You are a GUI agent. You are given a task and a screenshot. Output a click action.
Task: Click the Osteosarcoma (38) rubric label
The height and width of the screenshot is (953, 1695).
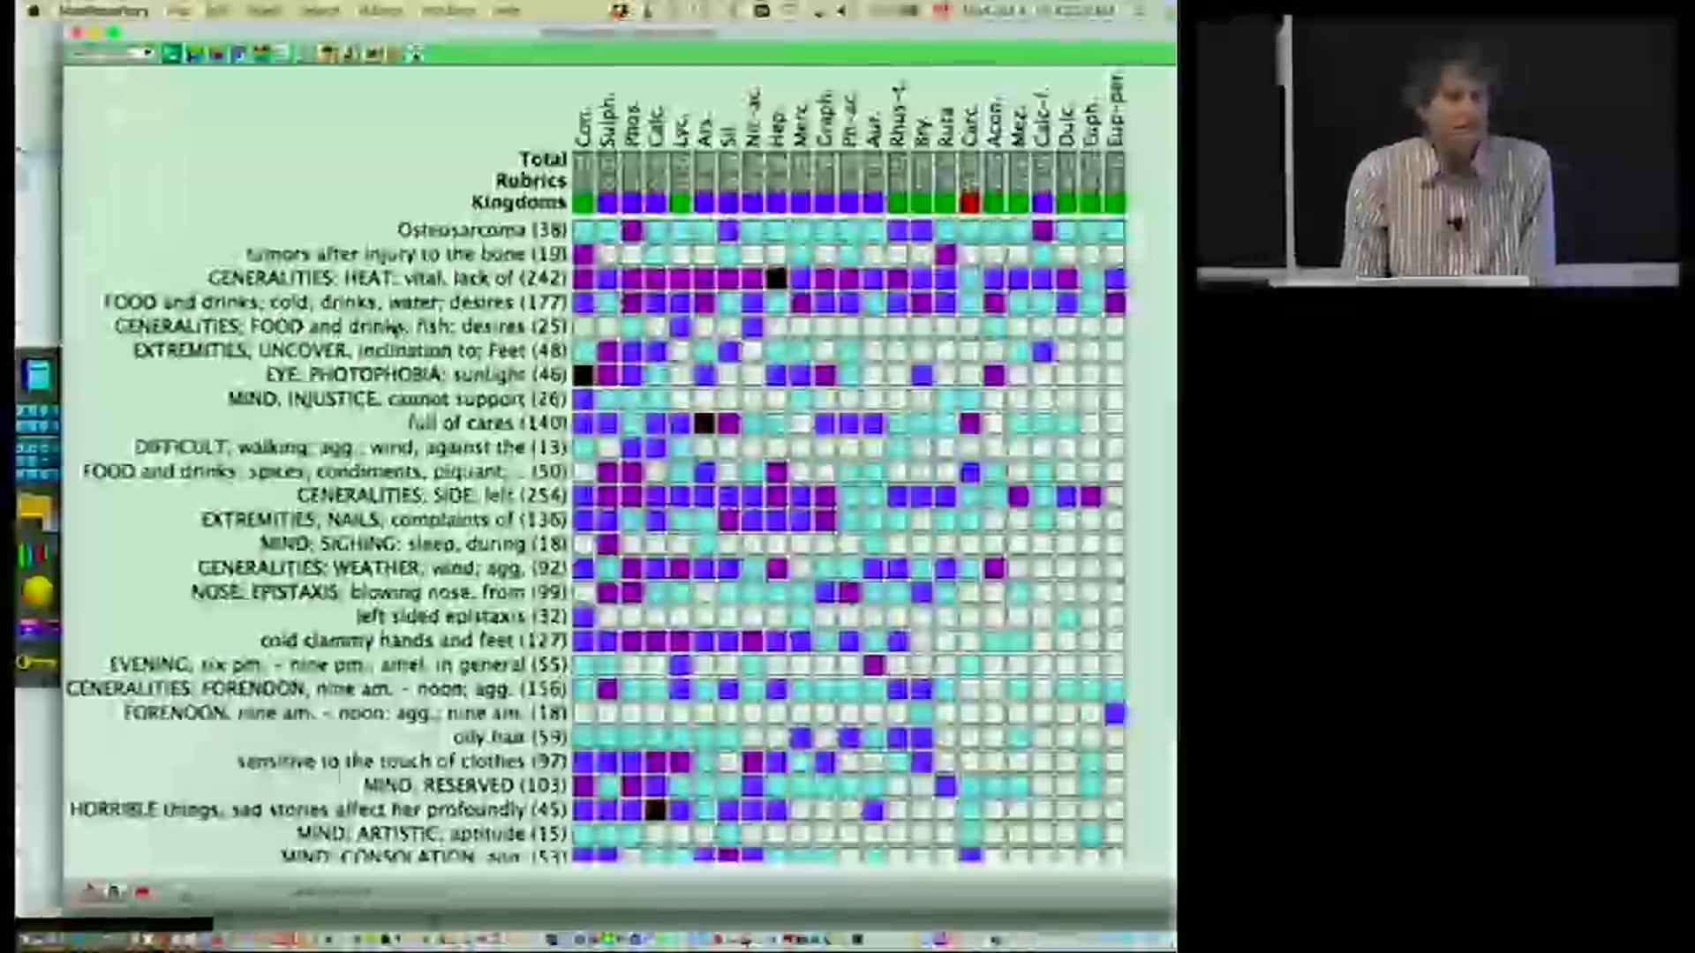click(x=481, y=230)
